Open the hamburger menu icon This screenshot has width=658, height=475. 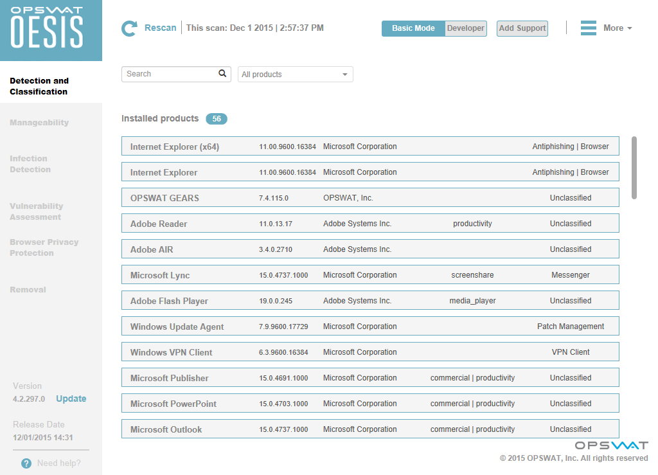click(x=589, y=28)
